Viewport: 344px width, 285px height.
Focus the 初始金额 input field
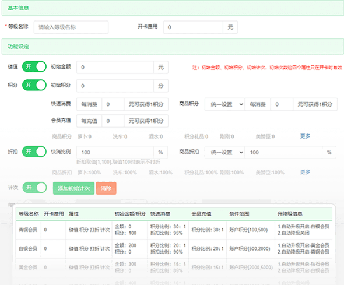pos(115,67)
